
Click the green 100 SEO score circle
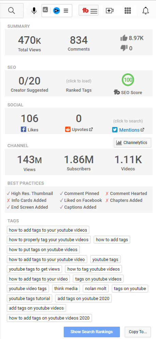click(128, 80)
